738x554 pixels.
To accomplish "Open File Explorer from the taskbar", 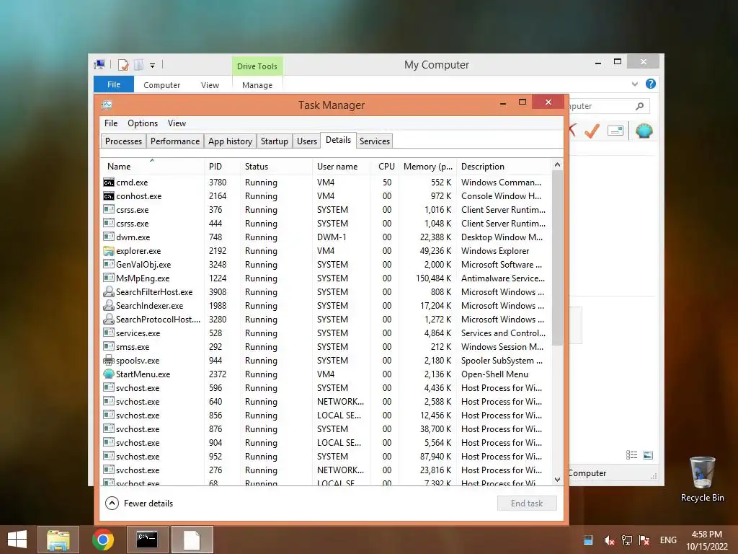I will pos(58,540).
